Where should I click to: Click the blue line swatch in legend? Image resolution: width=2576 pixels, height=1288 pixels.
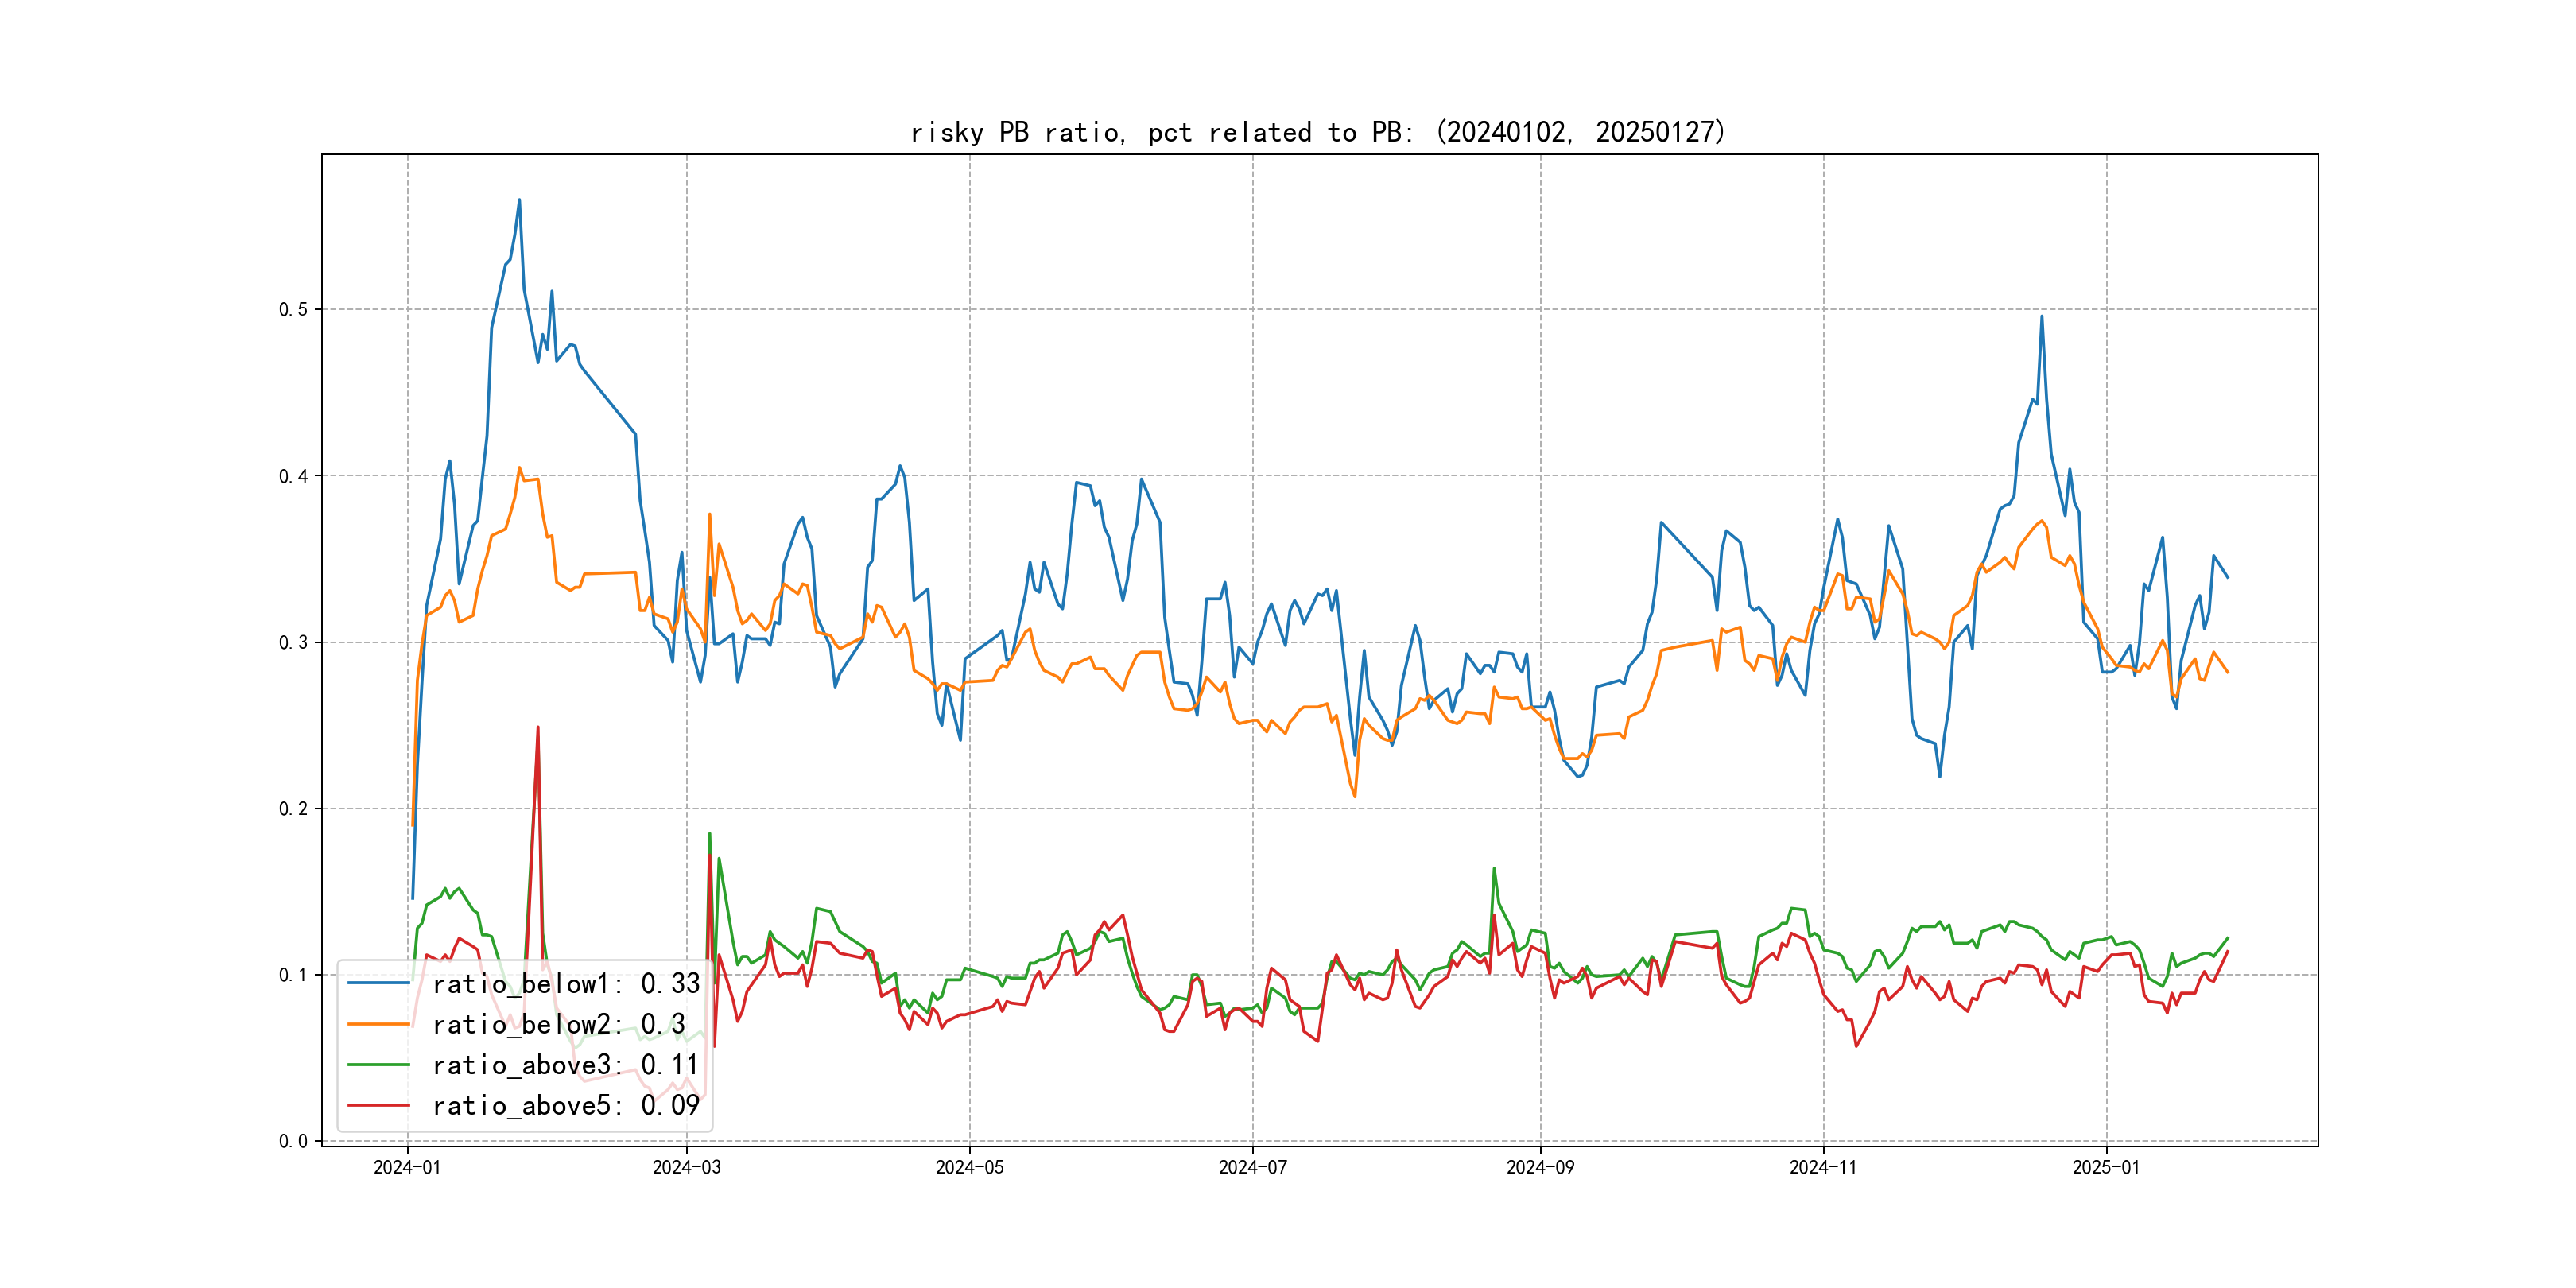pyautogui.click(x=378, y=984)
